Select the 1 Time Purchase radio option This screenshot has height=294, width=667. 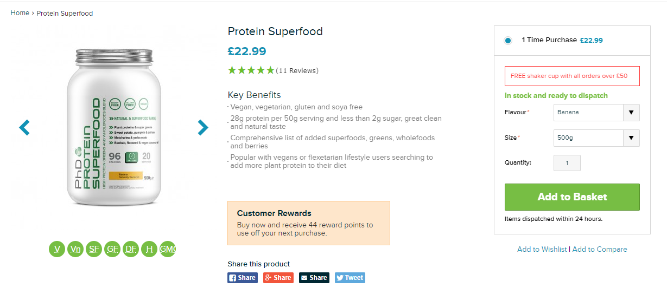pos(508,41)
